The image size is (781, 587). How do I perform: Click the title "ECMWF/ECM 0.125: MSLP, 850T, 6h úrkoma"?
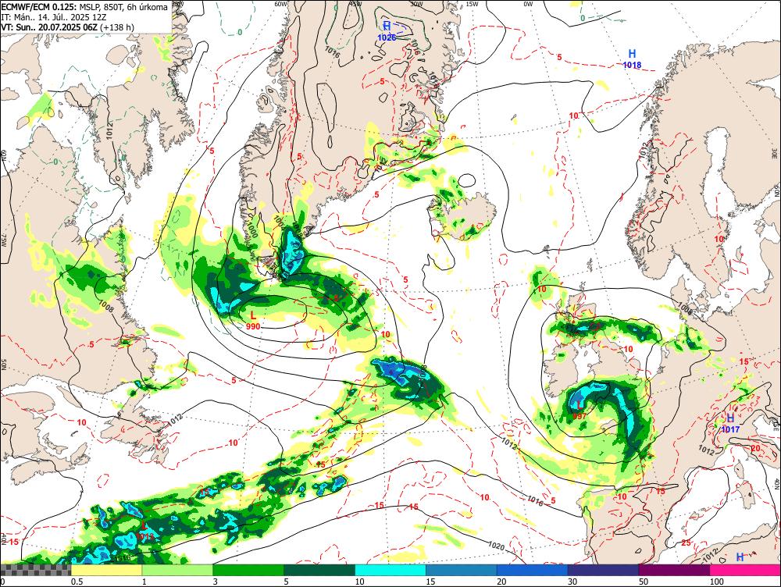coord(84,7)
